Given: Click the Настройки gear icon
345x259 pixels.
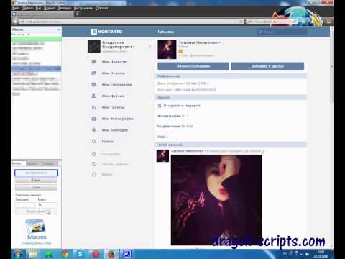Looking at the screenshot, I should click(x=94, y=154).
